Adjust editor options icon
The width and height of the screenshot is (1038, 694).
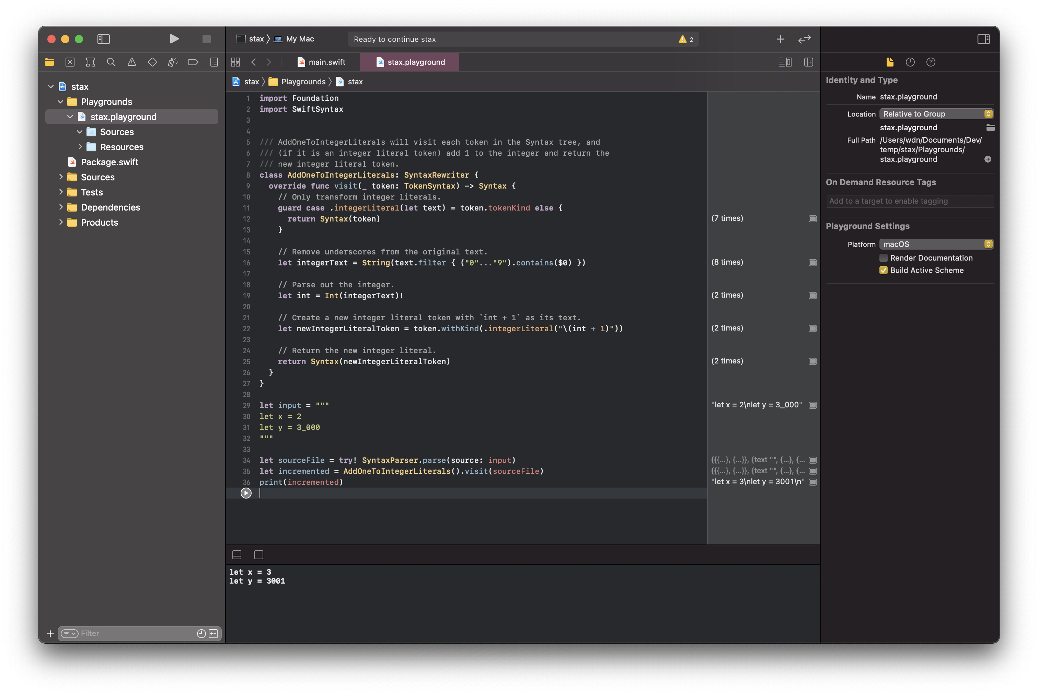(785, 62)
